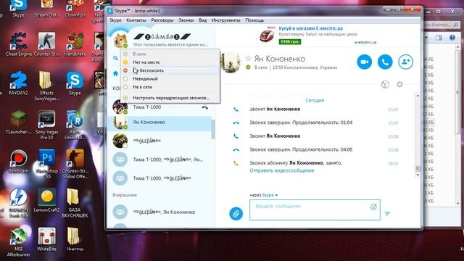The height and width of the screenshot is (261, 464).
Task: Select Тима Т-1000 contact in list
Action: point(159,107)
